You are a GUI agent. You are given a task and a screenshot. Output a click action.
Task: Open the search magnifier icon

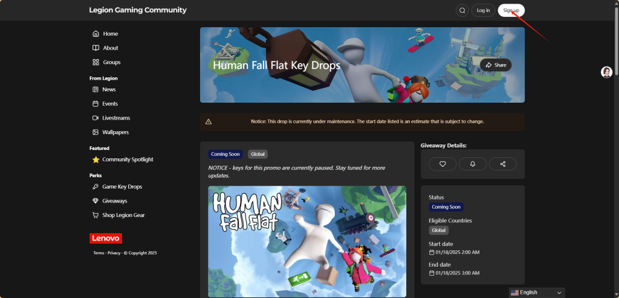pos(462,10)
